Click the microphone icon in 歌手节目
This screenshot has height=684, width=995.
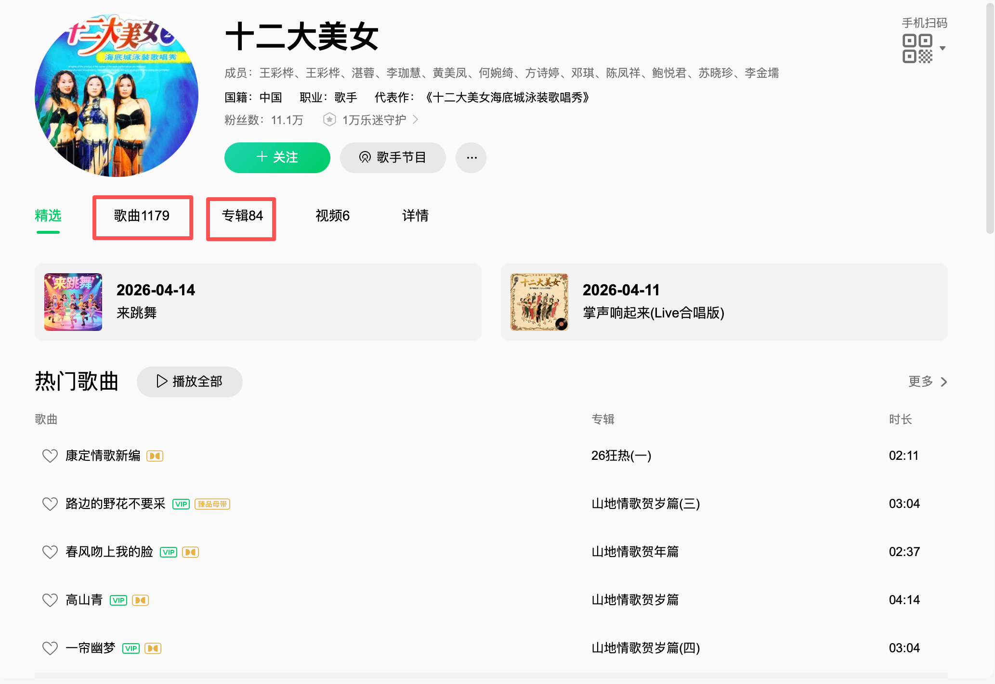[365, 157]
